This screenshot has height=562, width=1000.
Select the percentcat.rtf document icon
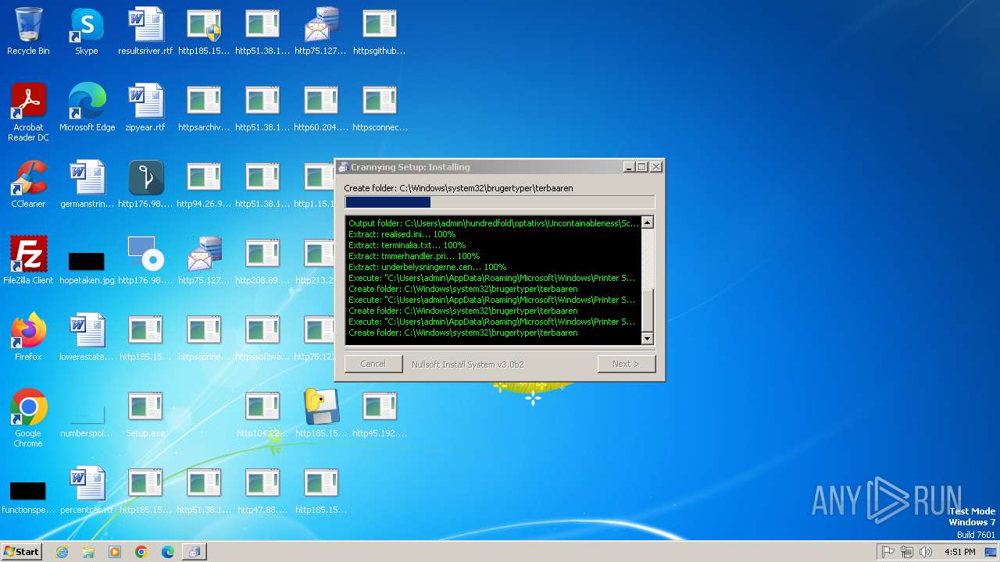[87, 490]
